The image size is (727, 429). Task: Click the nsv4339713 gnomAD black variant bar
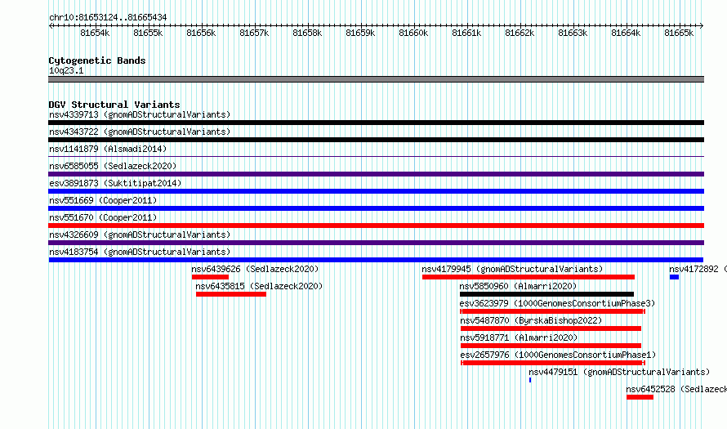point(376,123)
